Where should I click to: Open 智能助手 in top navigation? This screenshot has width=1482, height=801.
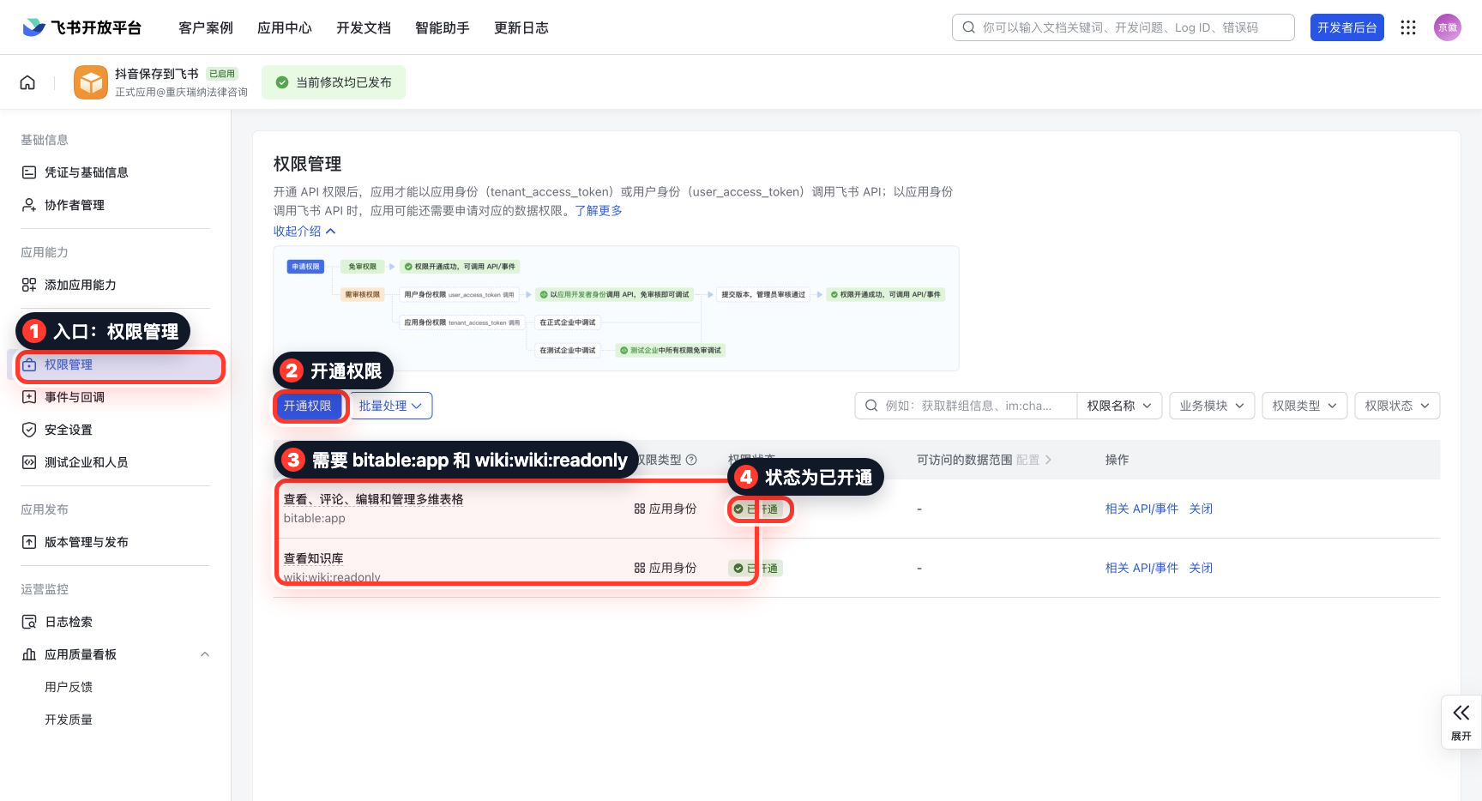click(443, 27)
